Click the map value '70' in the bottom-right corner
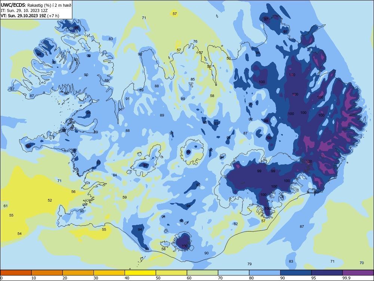This screenshot has height=281, width=374. (362, 263)
